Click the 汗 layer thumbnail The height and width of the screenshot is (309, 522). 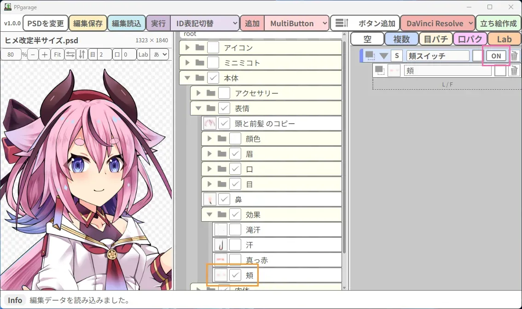(220, 245)
